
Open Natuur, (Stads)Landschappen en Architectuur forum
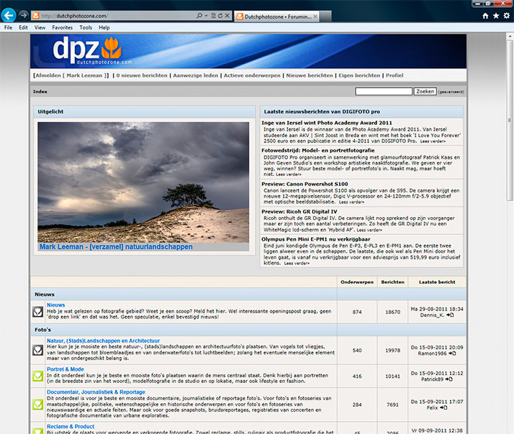pos(103,341)
